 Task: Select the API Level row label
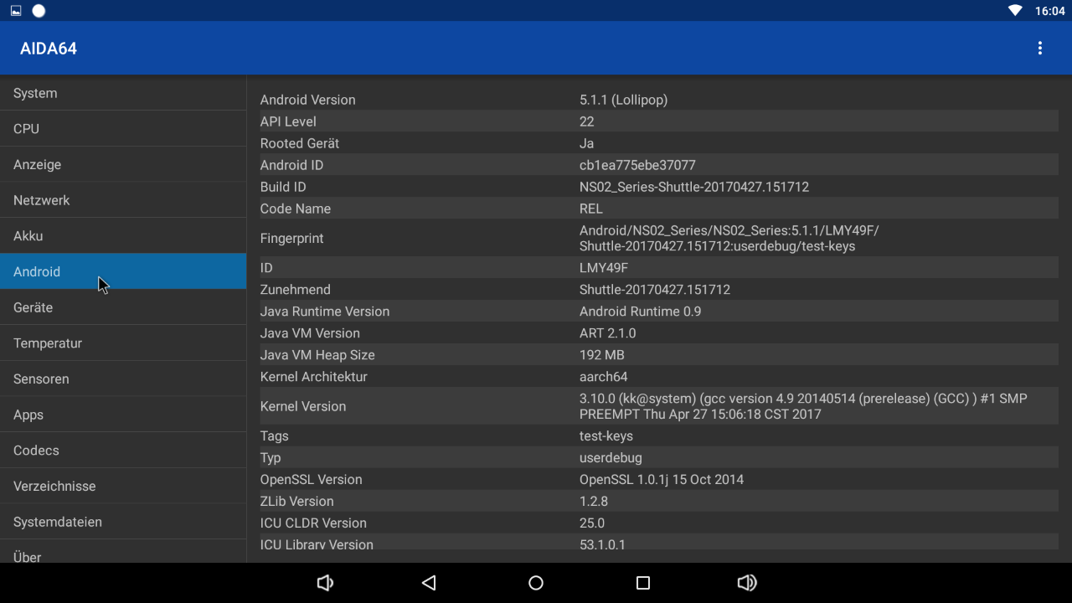[x=288, y=121]
